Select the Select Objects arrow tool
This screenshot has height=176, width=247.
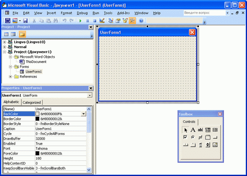click(x=186, y=130)
